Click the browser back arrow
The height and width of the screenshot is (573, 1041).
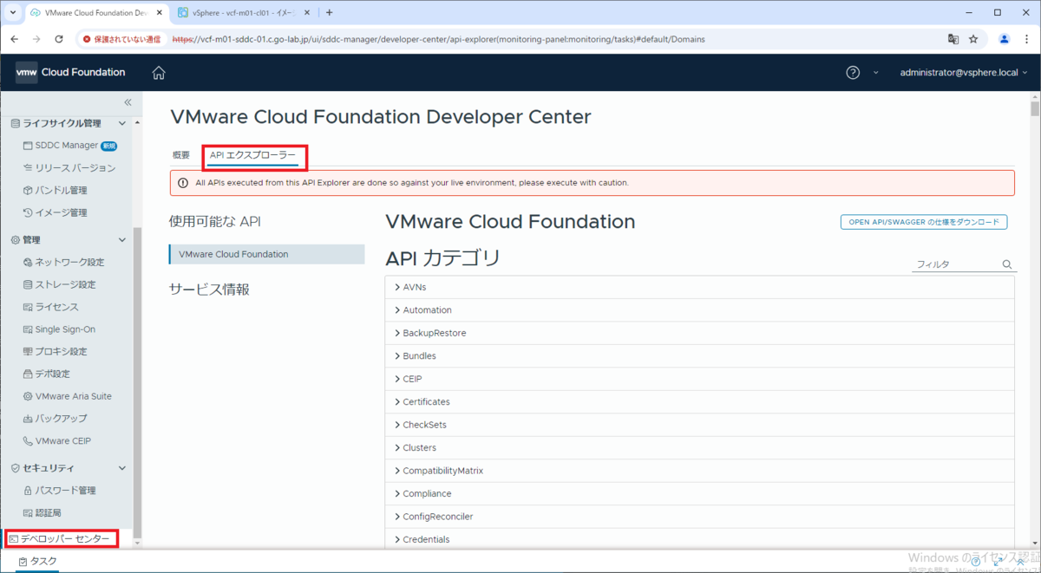tap(14, 39)
